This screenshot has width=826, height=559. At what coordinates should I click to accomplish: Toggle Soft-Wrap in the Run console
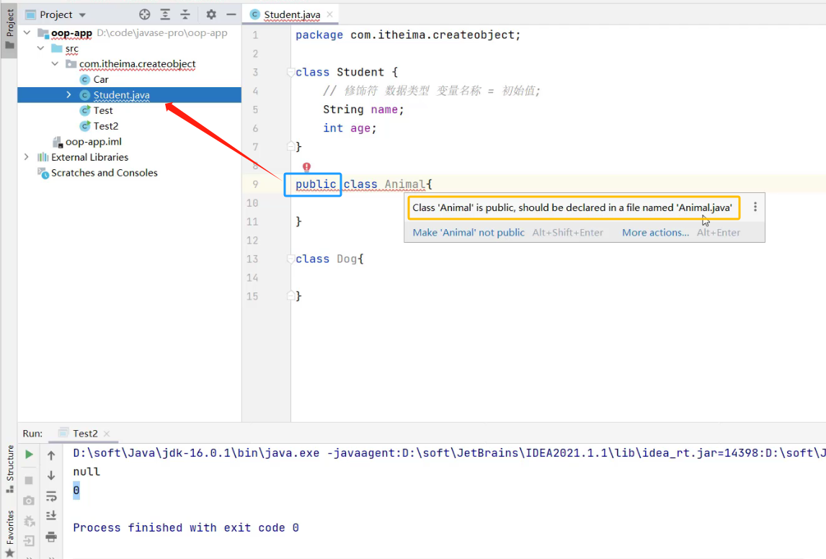[51, 496]
